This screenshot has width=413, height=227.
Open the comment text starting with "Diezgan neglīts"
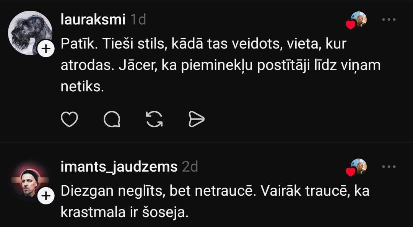(214, 201)
